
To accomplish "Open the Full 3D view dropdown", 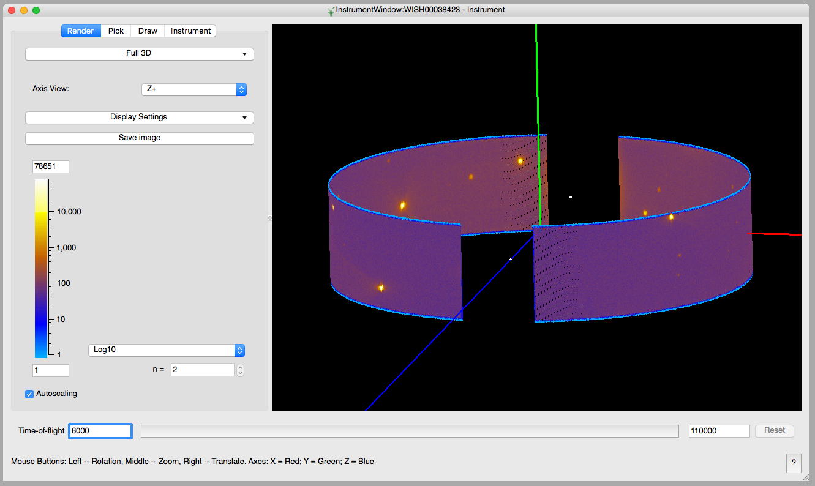I will (139, 54).
